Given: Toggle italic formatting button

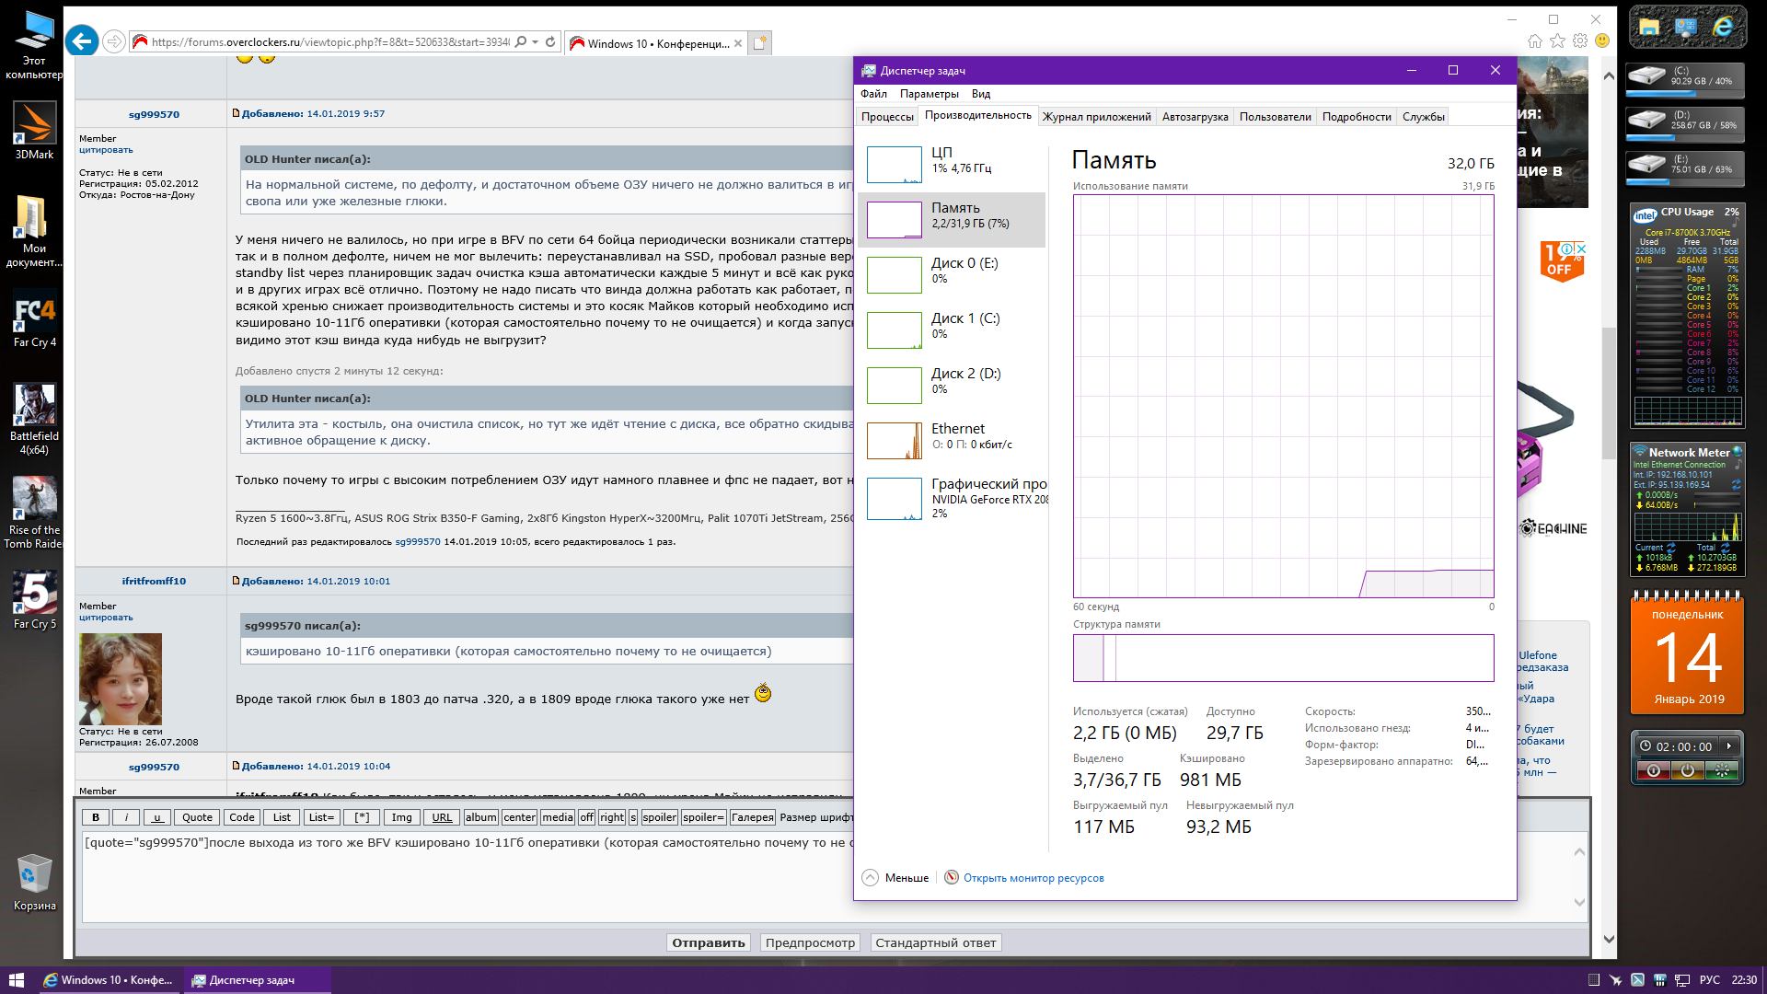Looking at the screenshot, I should click(x=127, y=817).
